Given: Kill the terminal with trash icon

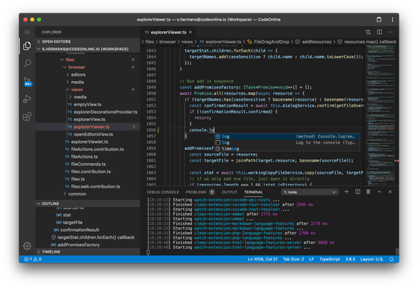Looking at the screenshot, I should click(x=368, y=192).
